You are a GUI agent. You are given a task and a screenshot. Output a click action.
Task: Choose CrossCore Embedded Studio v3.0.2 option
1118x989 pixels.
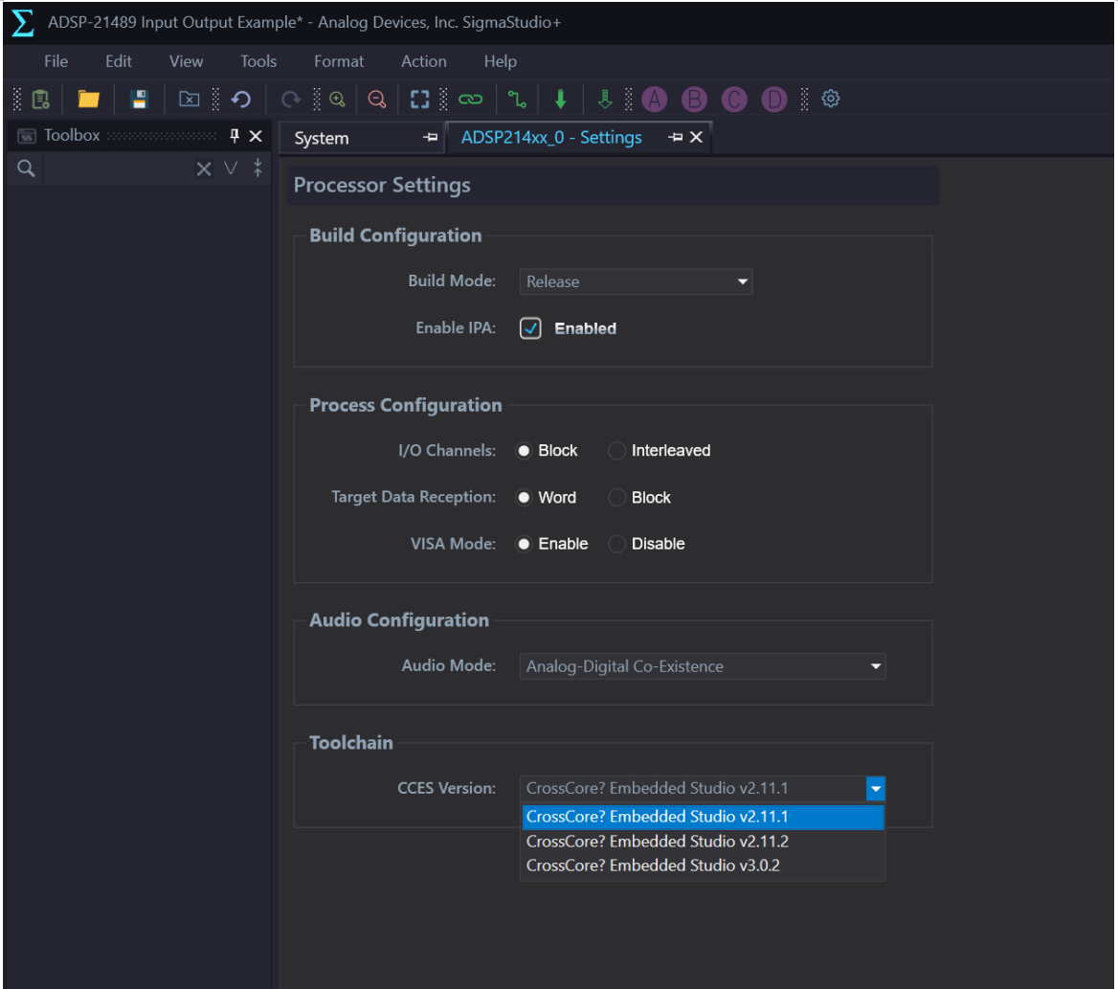703,865
